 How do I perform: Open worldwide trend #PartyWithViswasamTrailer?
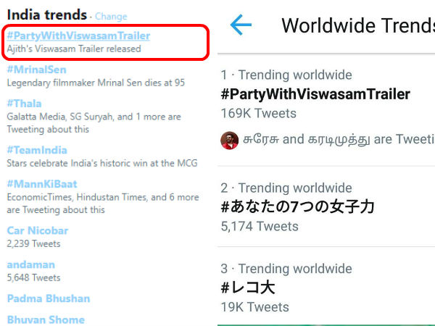[315, 94]
